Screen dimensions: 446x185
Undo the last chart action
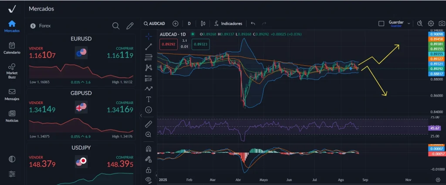pyautogui.click(x=253, y=24)
